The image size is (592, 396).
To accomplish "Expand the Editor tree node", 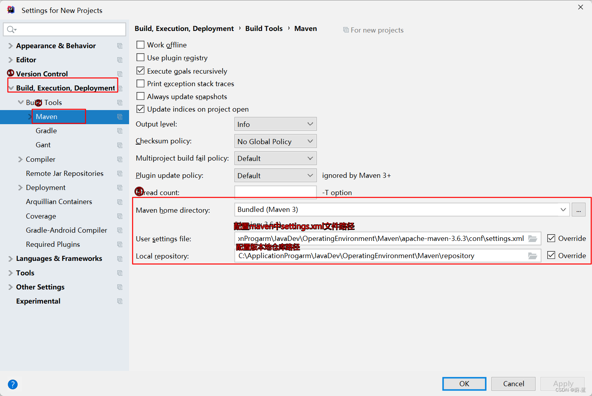I will [11, 60].
